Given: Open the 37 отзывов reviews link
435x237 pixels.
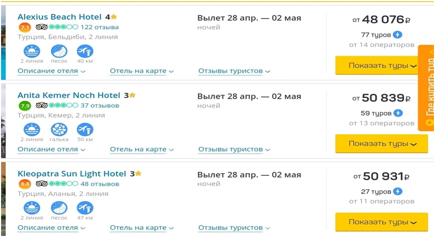Looking at the screenshot, I should (x=100, y=106).
